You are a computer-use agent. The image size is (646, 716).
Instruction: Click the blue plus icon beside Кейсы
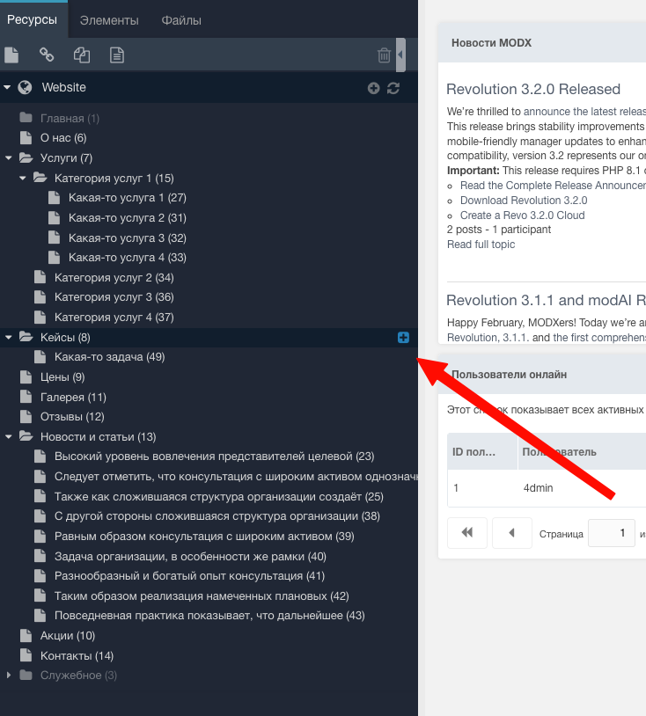pos(403,337)
